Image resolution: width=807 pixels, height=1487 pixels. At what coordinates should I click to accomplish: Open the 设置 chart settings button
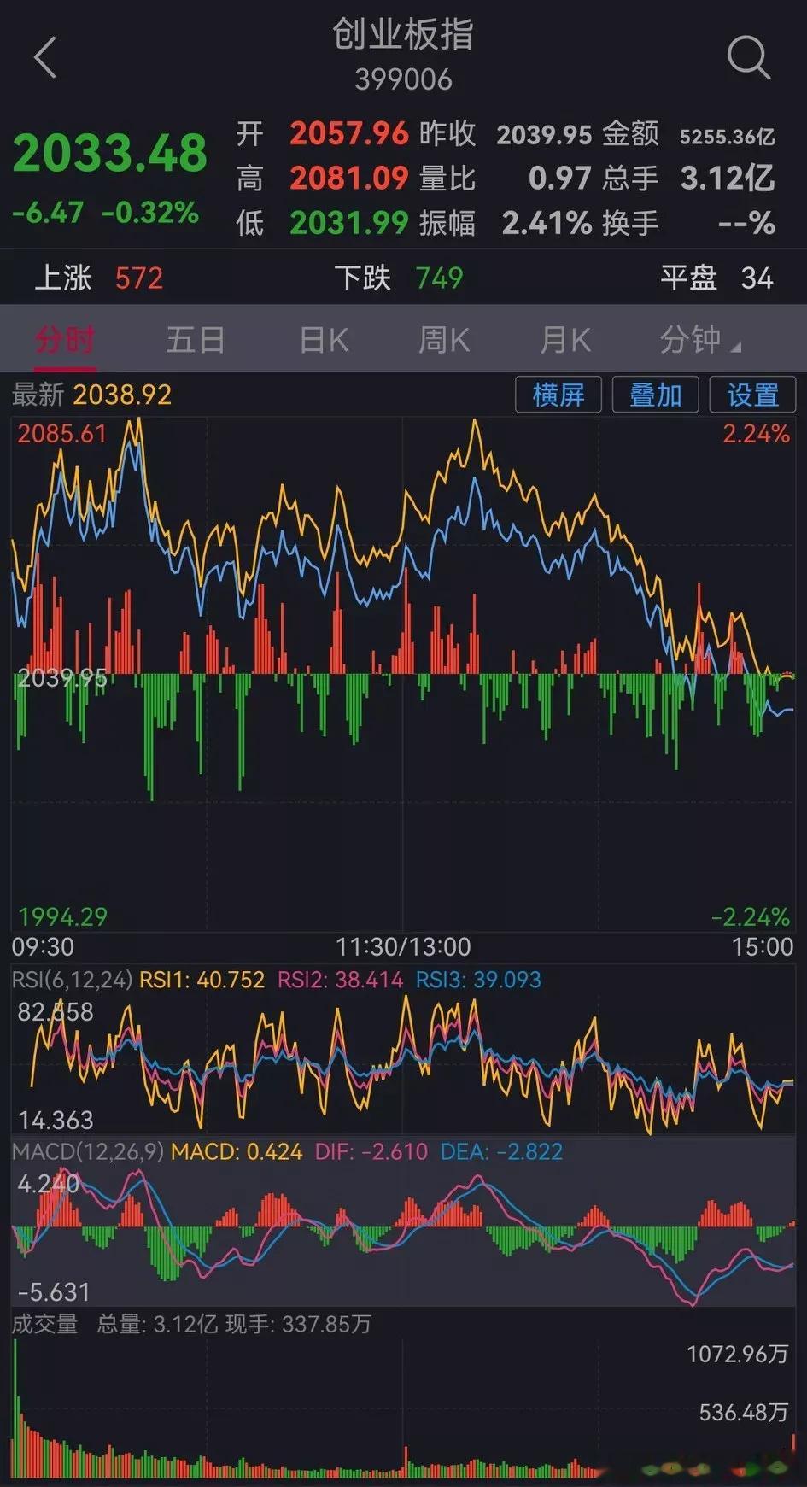click(x=752, y=395)
